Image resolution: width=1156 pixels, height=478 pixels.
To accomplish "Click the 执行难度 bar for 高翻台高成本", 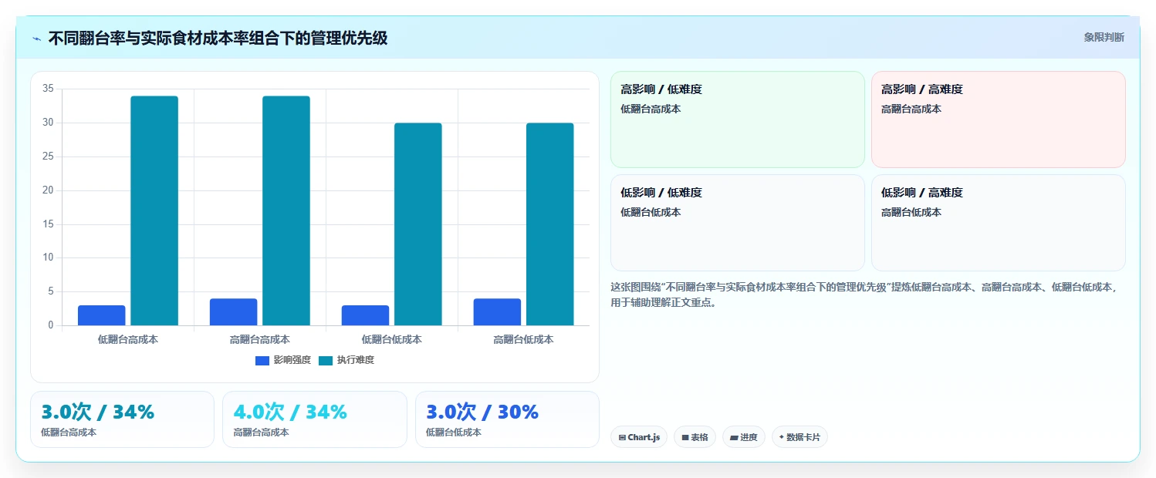I will coord(286,210).
